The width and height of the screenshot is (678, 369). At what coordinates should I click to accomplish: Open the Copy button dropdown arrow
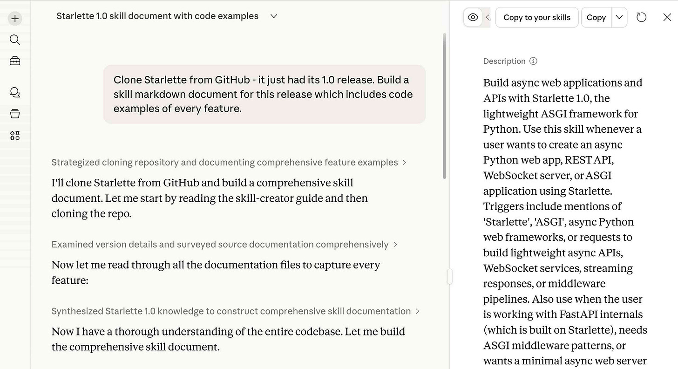click(x=619, y=17)
